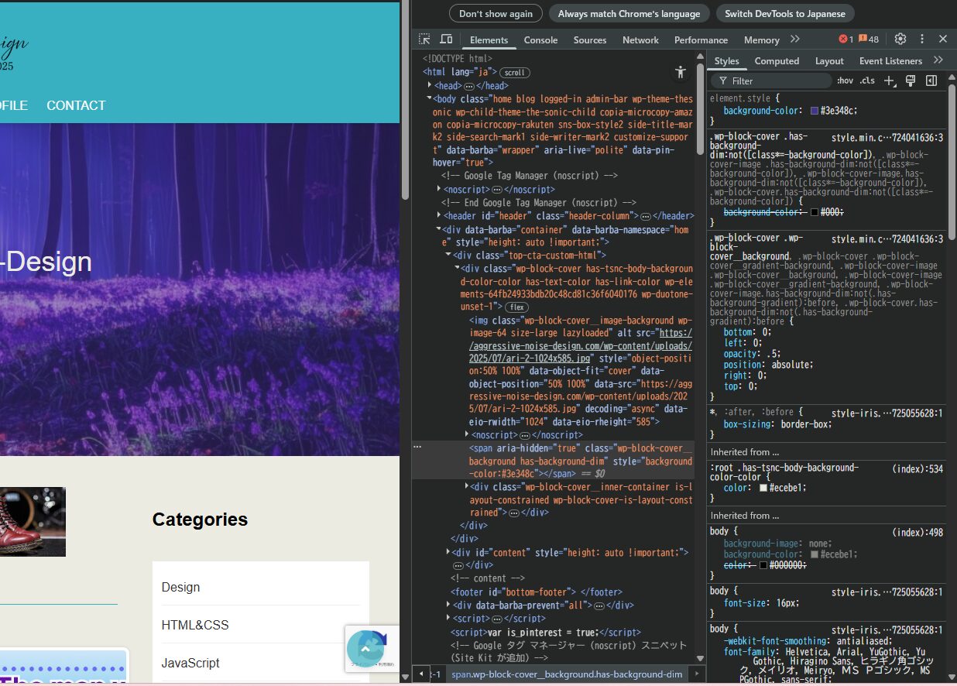This screenshot has width=957, height=686.
Task: Toggle the .cls element classes panel
Action: click(x=867, y=81)
